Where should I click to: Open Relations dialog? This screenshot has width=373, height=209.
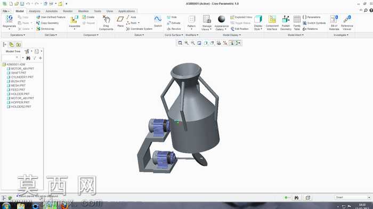pos(310,29)
